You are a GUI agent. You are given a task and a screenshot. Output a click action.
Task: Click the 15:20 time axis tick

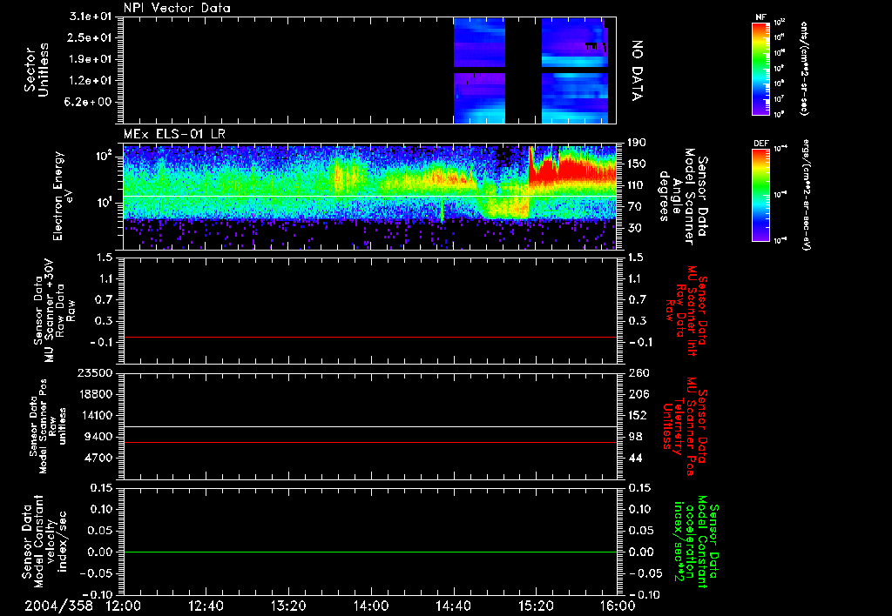point(536,606)
